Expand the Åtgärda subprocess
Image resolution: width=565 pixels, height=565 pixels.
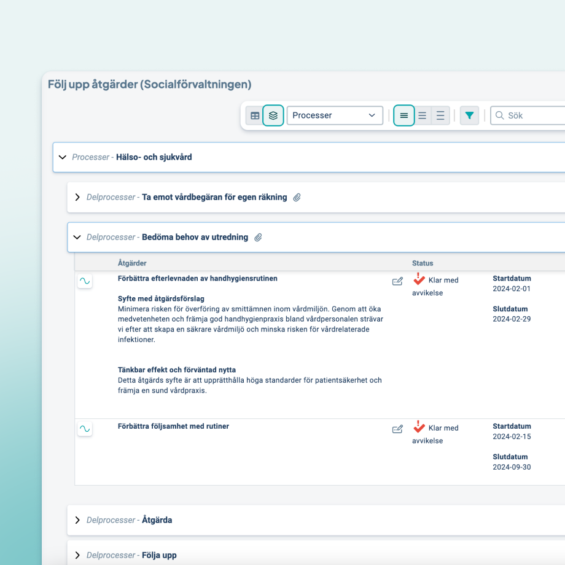(x=77, y=520)
